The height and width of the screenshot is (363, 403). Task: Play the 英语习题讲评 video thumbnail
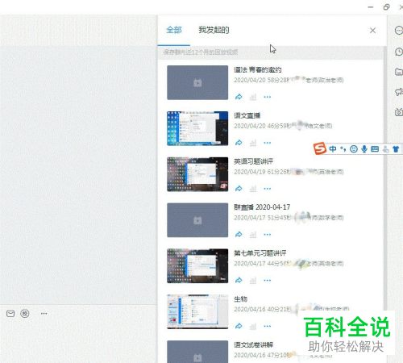coord(197,174)
